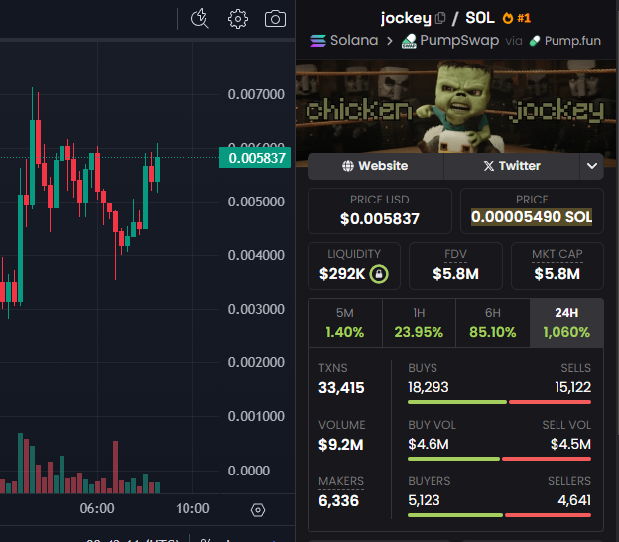Click the liquidity lock icon
The width and height of the screenshot is (619, 542).
[379, 274]
